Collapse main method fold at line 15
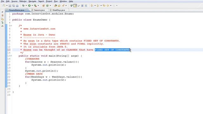Screen dimensions: 203x114 (11, 56)
